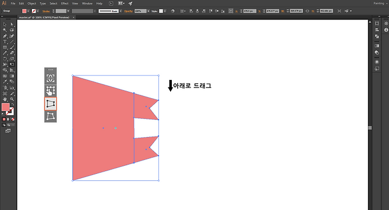Click the Opacity link in control bar
389x210 pixels.
[129, 11]
